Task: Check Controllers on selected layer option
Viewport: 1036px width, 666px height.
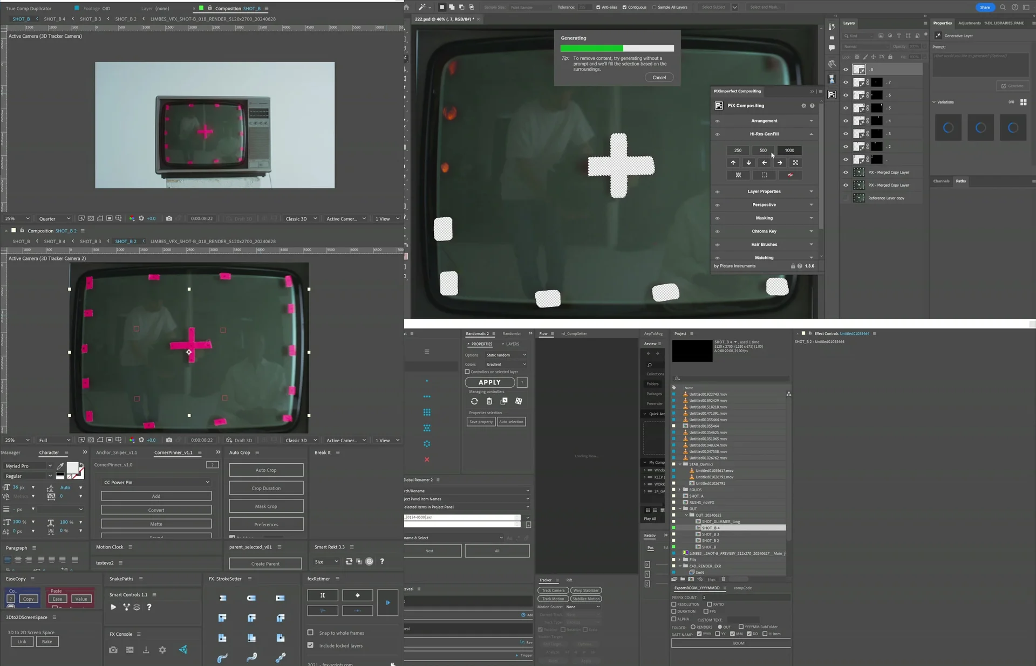Action: (467, 372)
